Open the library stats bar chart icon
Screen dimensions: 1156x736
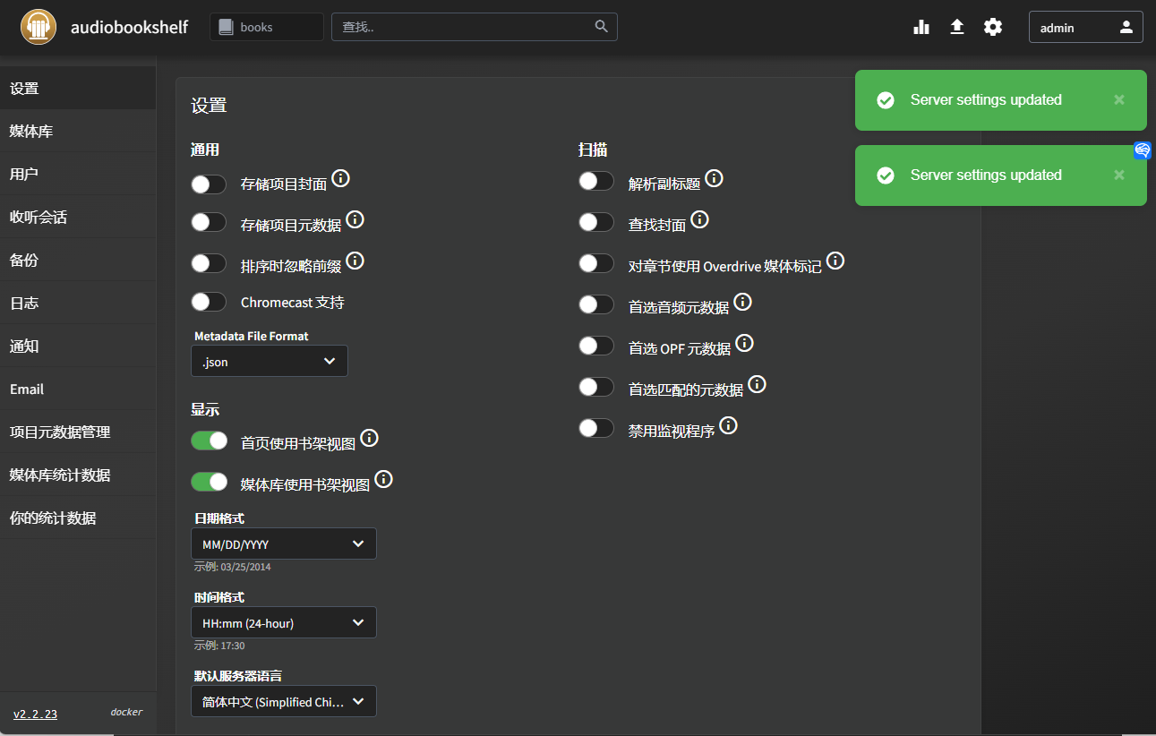click(921, 27)
